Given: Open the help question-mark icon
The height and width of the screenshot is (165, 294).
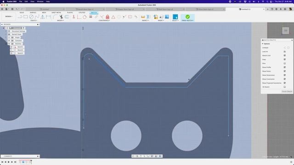Looking at the screenshot, I should tap(285, 9).
